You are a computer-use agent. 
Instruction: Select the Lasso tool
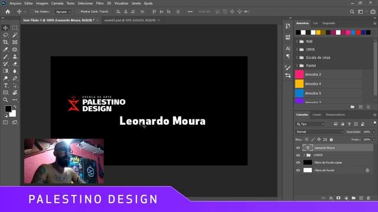click(5, 35)
